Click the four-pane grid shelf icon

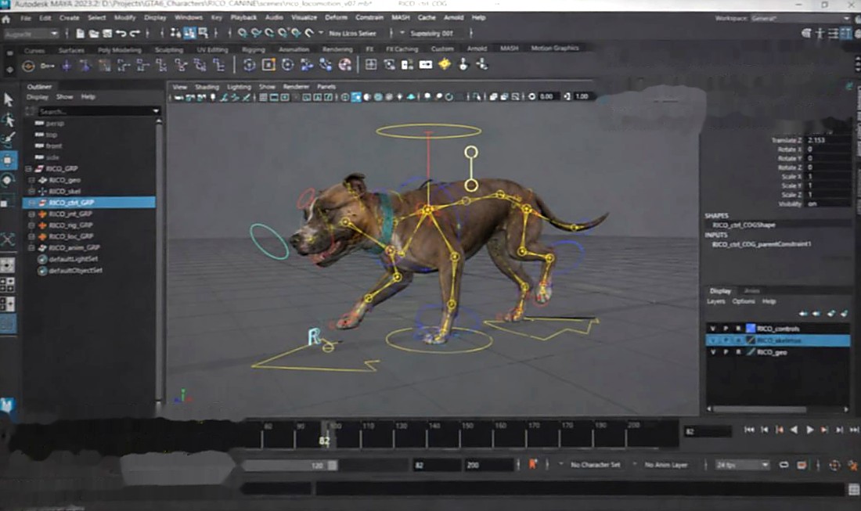tap(371, 64)
